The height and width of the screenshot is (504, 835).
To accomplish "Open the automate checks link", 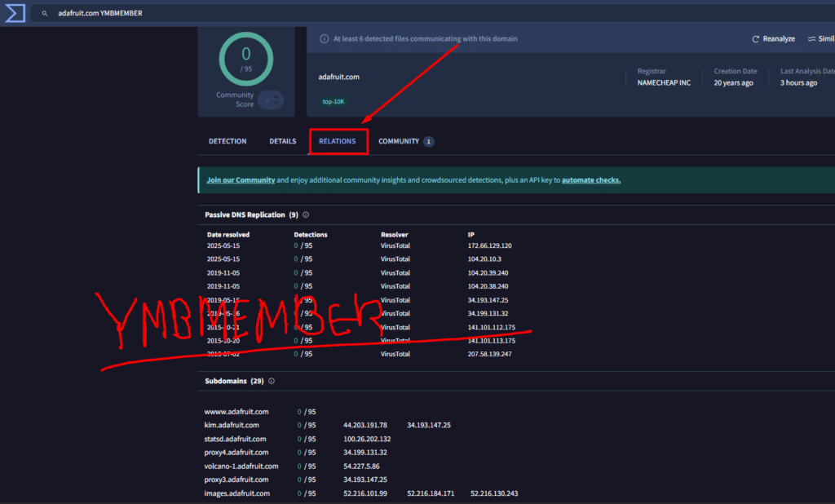I will (x=591, y=180).
